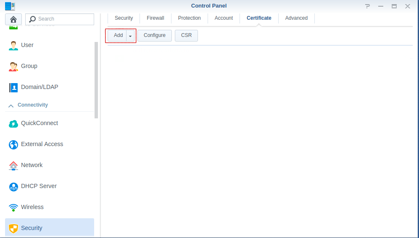419x238 pixels.
Task: Click the DHCP Server icon
Action: pyautogui.click(x=13, y=186)
